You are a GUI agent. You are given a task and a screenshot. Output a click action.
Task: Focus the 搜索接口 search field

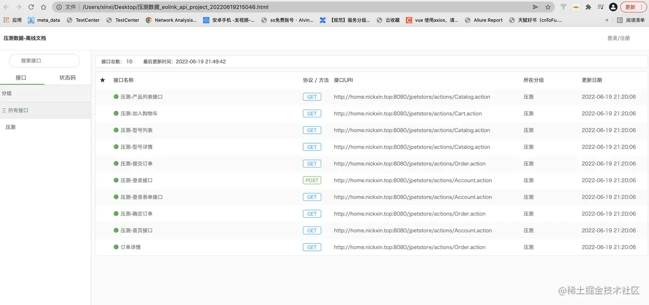coord(44,61)
